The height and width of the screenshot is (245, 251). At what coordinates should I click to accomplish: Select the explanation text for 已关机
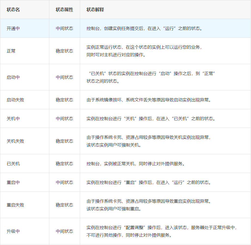click(136, 164)
